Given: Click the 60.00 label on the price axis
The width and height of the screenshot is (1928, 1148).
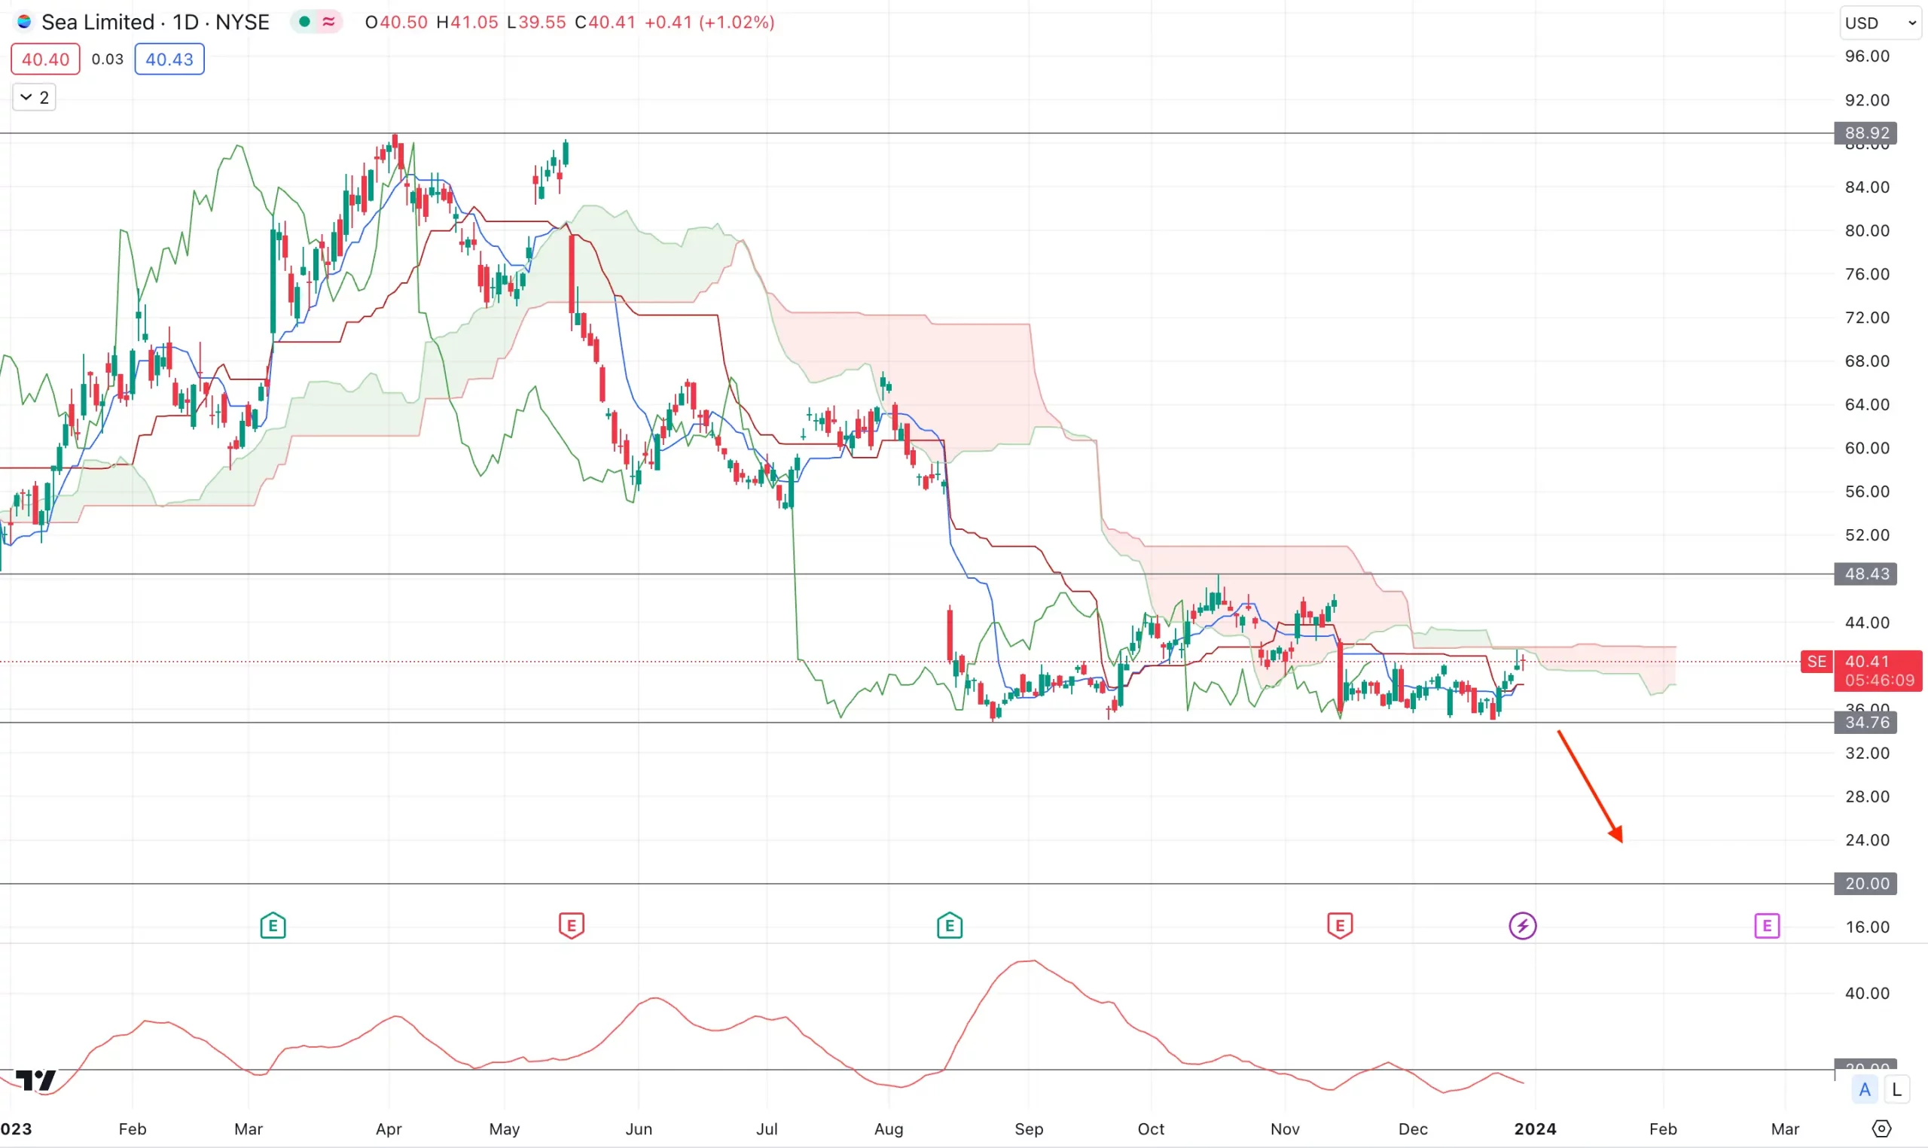Looking at the screenshot, I should tap(1867, 448).
